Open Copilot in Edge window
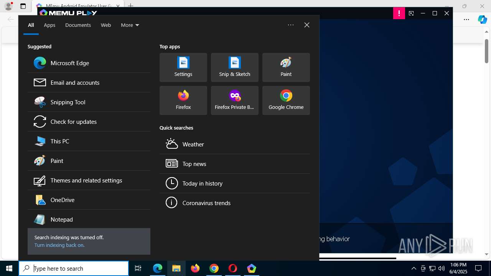Viewport: 491px width, 276px height. pyautogui.click(x=482, y=20)
